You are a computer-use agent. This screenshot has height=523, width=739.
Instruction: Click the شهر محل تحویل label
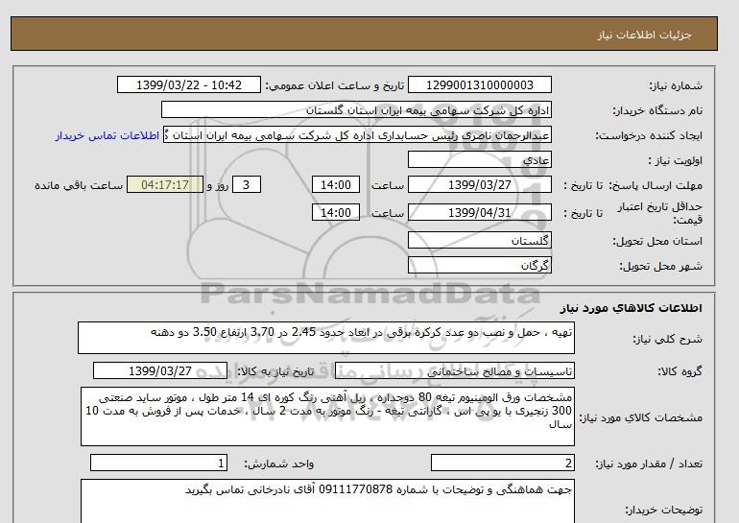click(x=660, y=266)
